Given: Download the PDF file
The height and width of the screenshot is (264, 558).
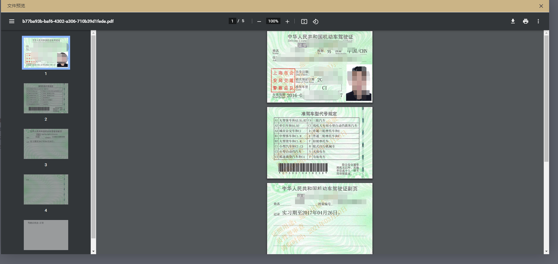Looking at the screenshot, I should tap(513, 21).
